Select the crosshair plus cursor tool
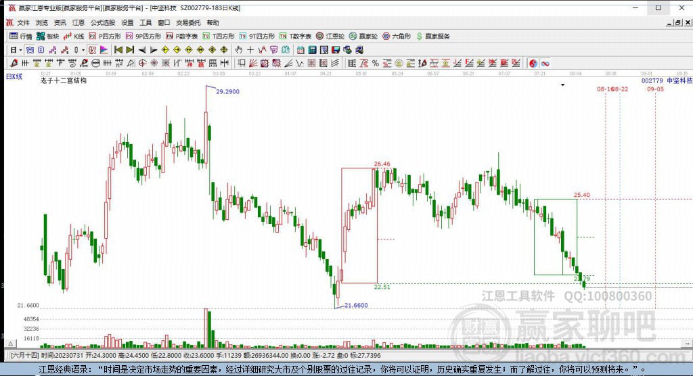 coord(250,50)
